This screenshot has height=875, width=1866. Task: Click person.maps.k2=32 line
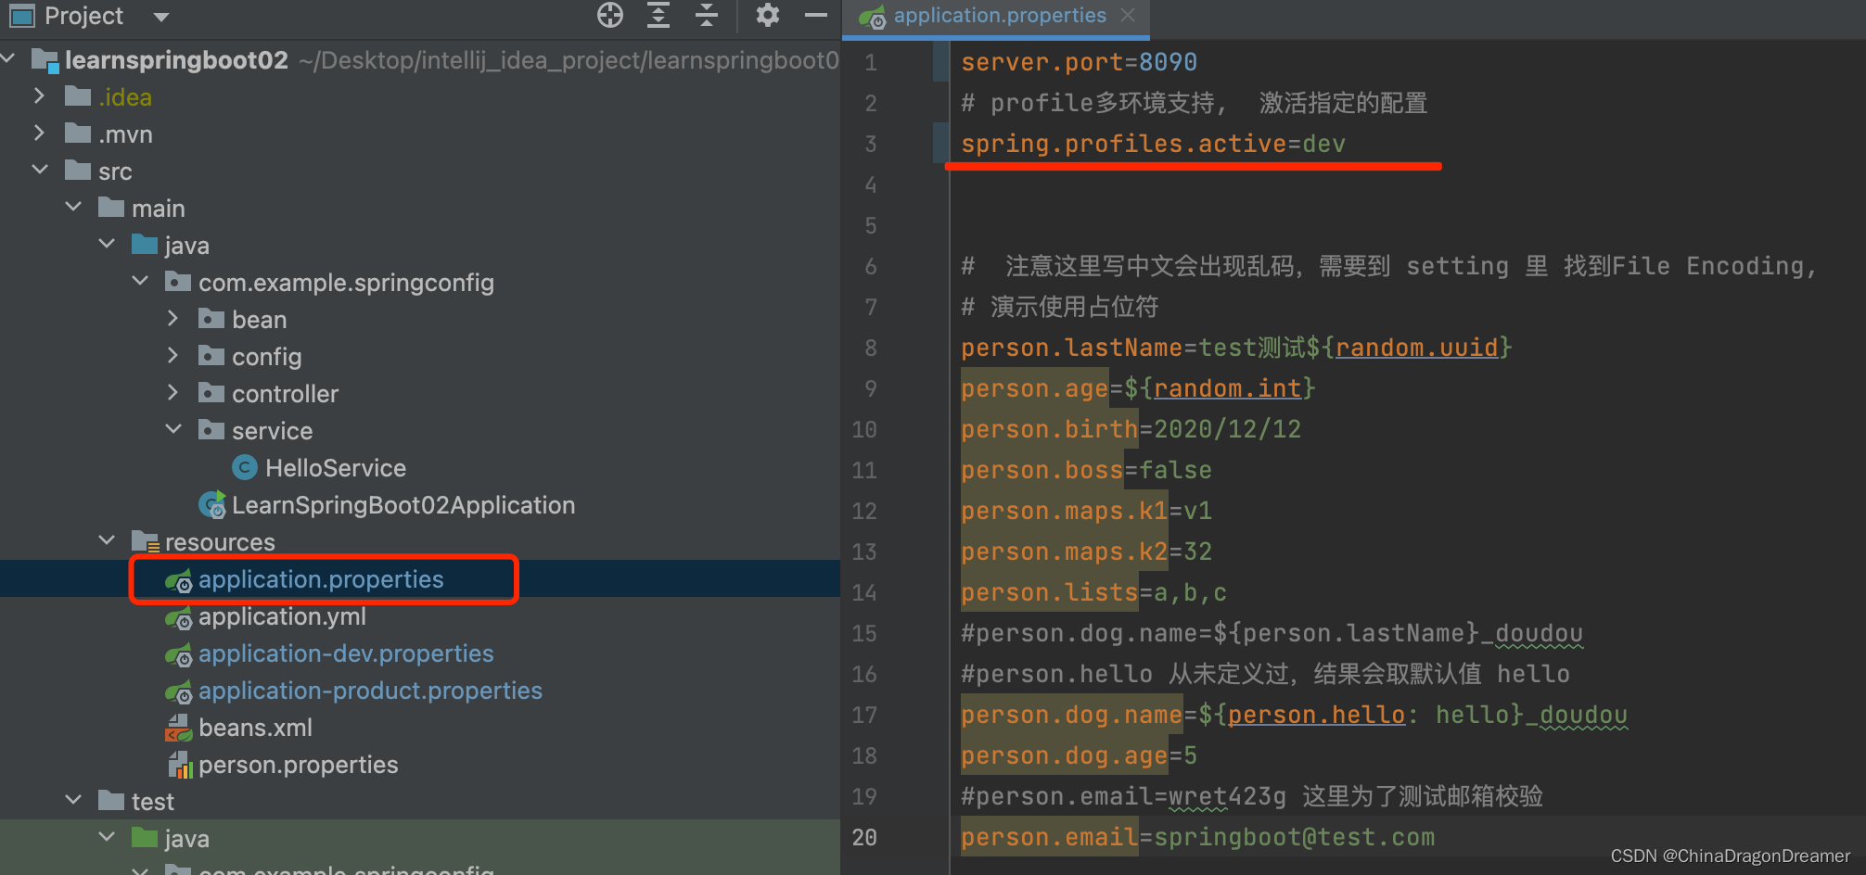[1086, 552]
